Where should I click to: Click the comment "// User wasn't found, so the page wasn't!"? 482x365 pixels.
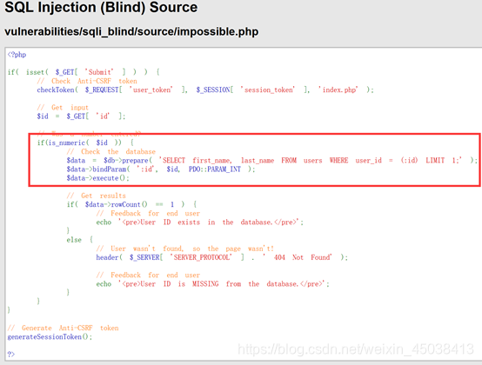(184, 249)
